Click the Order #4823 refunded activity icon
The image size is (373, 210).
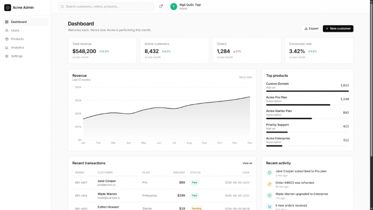tap(269, 184)
